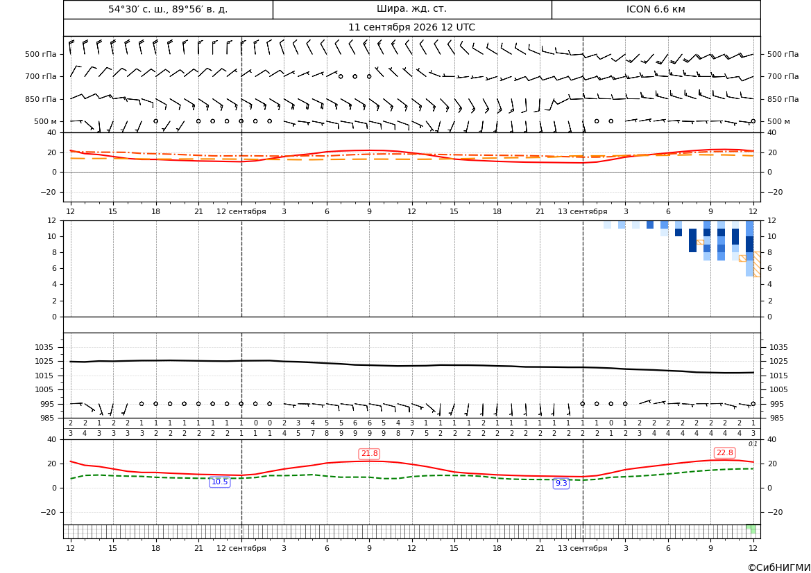Click the 500 гПа left axis label
Screen dimensions: 811x573
click(x=41, y=54)
